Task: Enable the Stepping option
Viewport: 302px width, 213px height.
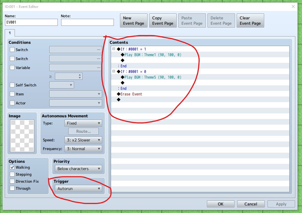Action: coord(12,174)
